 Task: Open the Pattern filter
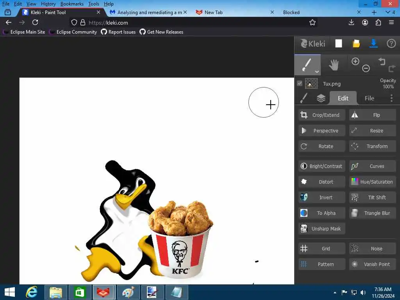click(322, 264)
